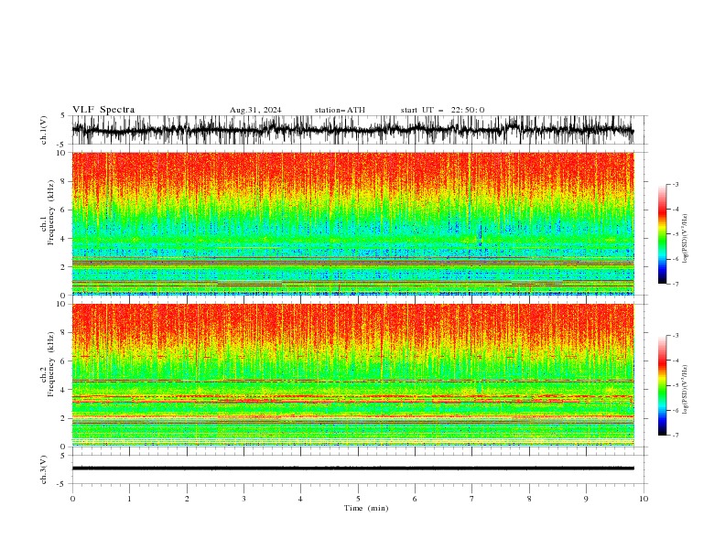
Task: Click the ch.1 voltage waveform trace
Action: click(352, 130)
